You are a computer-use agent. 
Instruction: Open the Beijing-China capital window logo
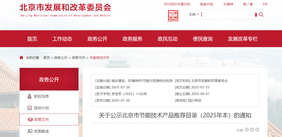coord(173,16)
